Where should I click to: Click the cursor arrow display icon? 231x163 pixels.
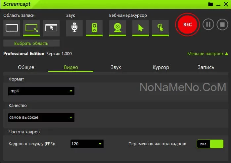(141, 28)
